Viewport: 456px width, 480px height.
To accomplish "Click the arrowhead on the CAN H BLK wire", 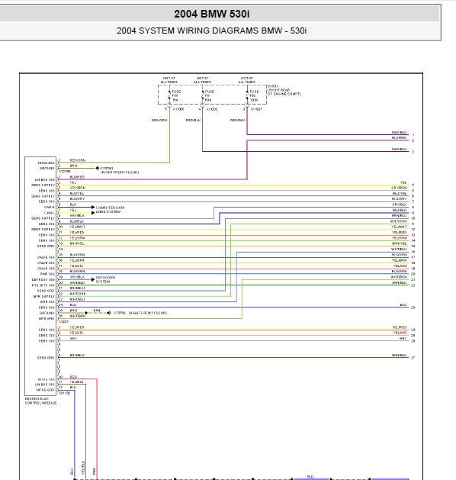I will [x=93, y=208].
